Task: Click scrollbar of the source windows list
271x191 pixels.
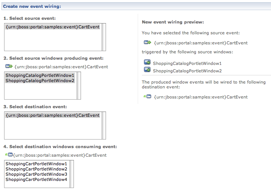Action: coord(79,85)
